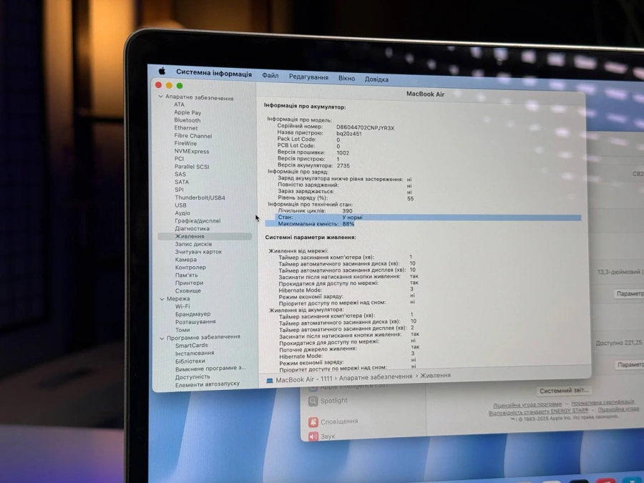
Task: Select SAS in the sidebar
Action: (x=180, y=174)
